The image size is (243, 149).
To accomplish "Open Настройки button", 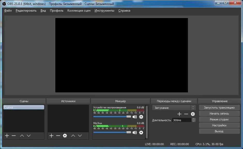I will pyautogui.click(x=219, y=125).
